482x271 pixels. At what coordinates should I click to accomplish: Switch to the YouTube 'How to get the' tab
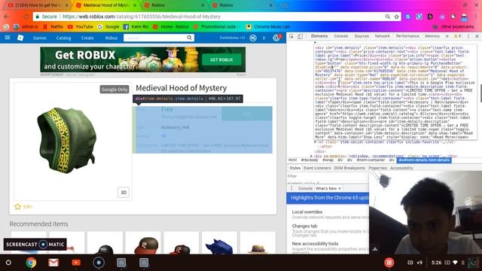coord(38,5)
